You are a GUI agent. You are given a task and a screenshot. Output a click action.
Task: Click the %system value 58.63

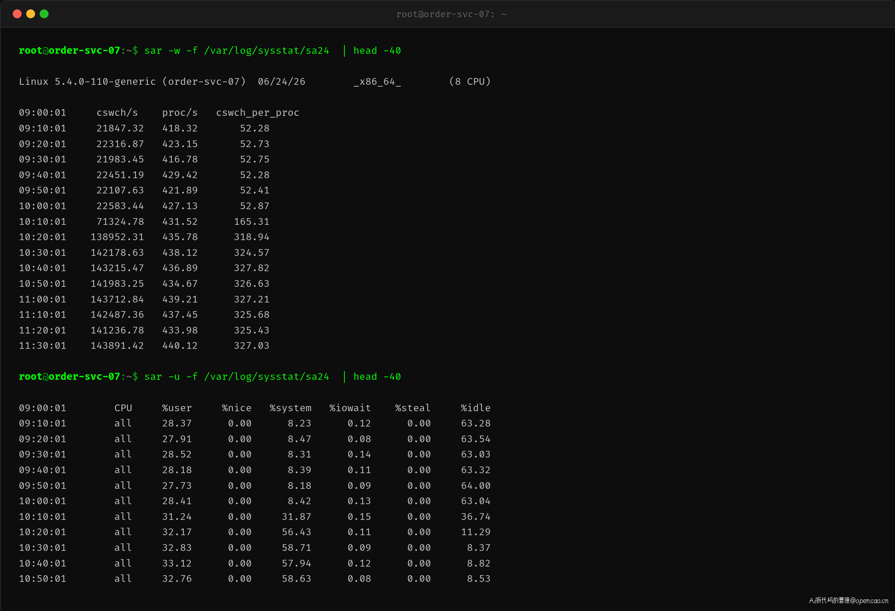(296, 579)
